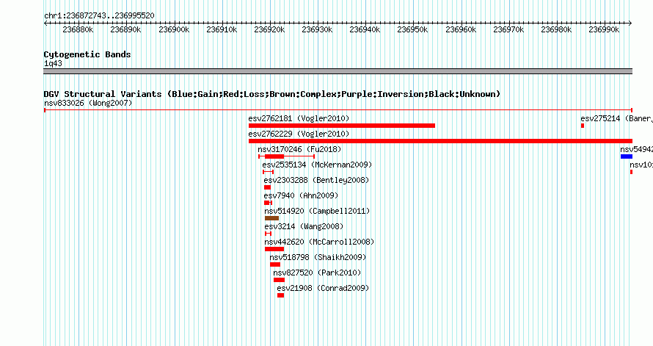Screen dimensions: 653x346
Task: Click the esv2762229 (Vogler2010) label
Action: (x=299, y=134)
